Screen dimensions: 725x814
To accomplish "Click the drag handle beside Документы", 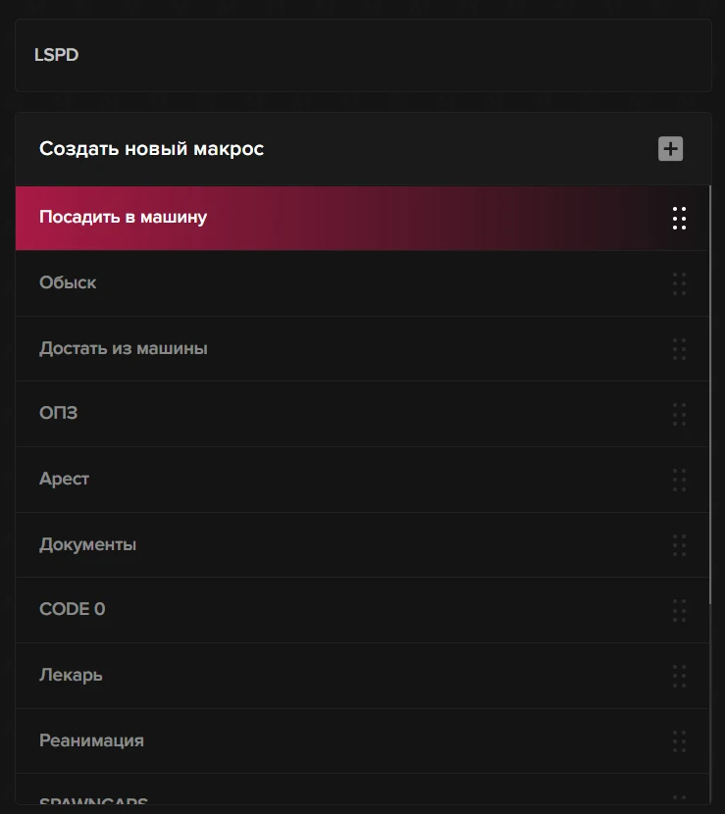I will point(679,544).
